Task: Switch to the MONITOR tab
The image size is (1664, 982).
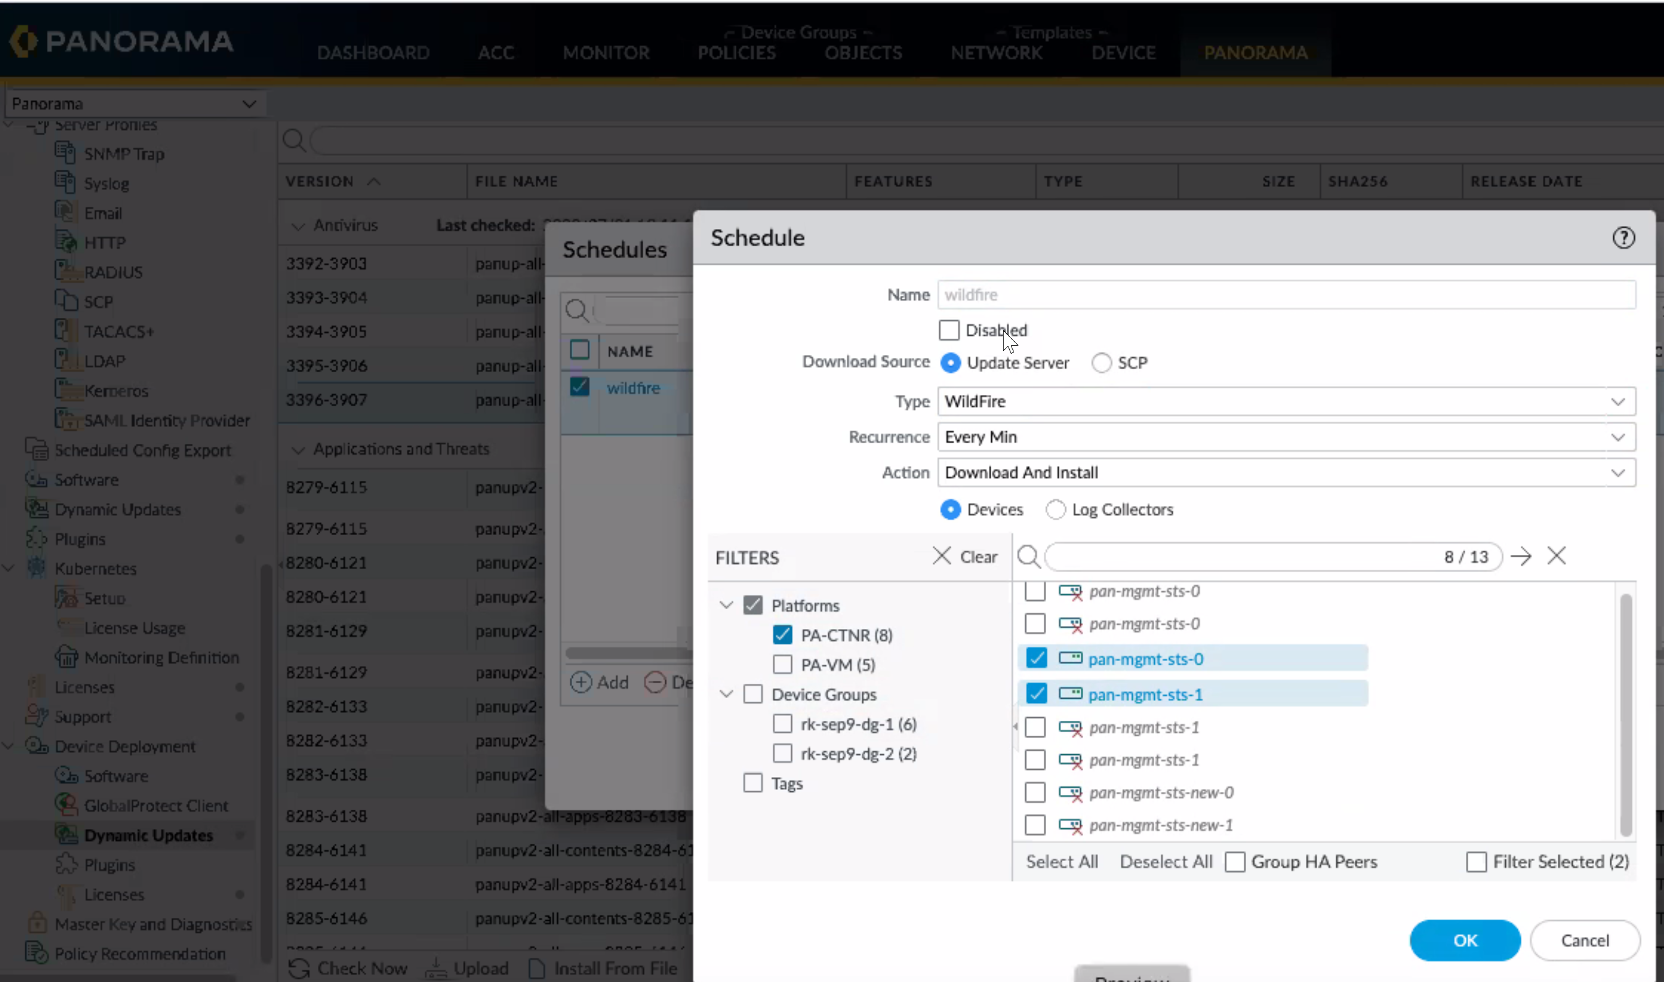Action: pyautogui.click(x=605, y=52)
